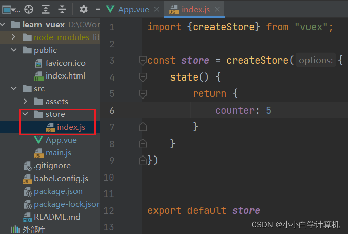The height and width of the screenshot is (234, 348).
Task: Click fold end marker on line 7
Action: pyautogui.click(x=143, y=127)
